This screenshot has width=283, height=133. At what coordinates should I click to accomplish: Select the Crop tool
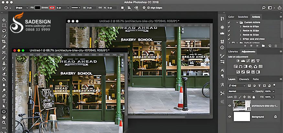(4, 42)
